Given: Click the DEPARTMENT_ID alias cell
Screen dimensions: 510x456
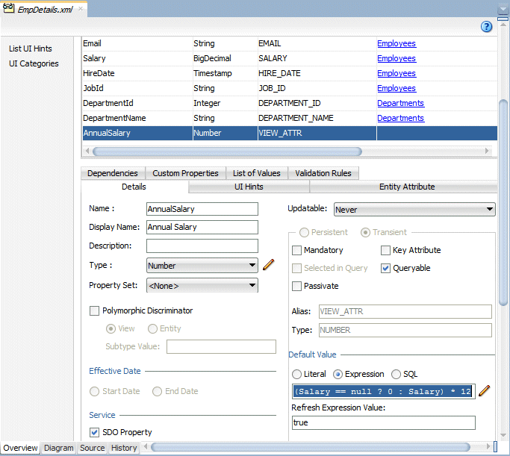Looking at the screenshot, I should 317,103.
